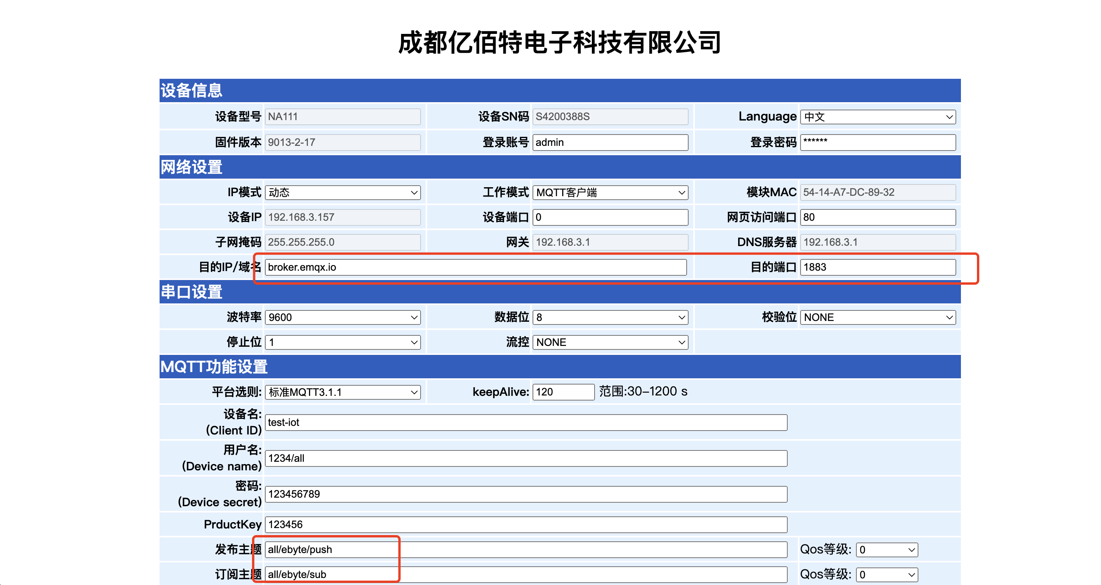This screenshot has height=585, width=1101.
Task: Click the Client ID field containing test-iot
Action: tap(526, 422)
